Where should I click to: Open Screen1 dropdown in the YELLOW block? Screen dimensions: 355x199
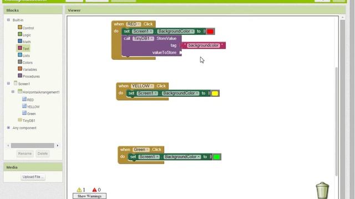147,93
